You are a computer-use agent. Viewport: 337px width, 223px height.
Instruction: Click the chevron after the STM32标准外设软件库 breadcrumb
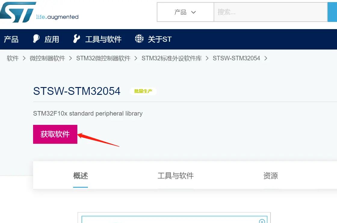[x=207, y=58]
